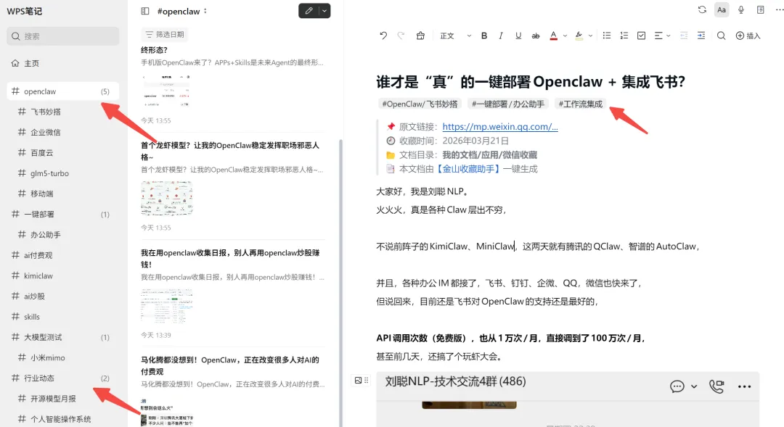This screenshot has height=427, width=784.
Task: Open the 首个龙虾模型 note
Action: [233, 186]
